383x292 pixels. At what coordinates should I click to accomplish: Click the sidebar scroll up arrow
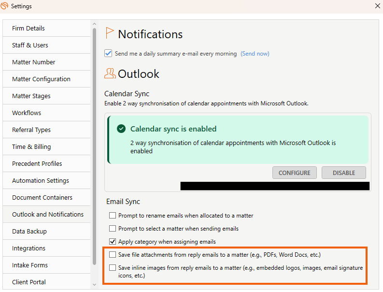(95, 24)
